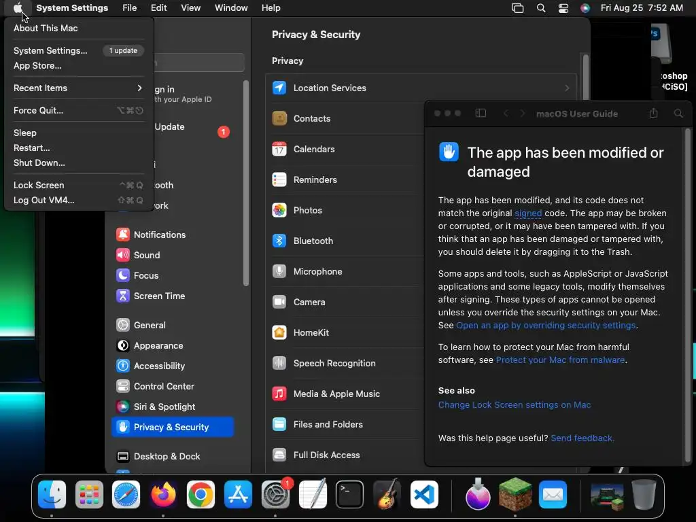Choose Force Quit… menu item
This screenshot has width=696, height=522.
[x=79, y=111]
